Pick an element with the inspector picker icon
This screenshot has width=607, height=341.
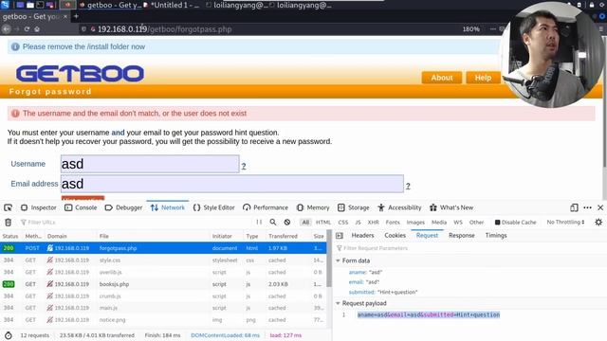click(x=8, y=207)
